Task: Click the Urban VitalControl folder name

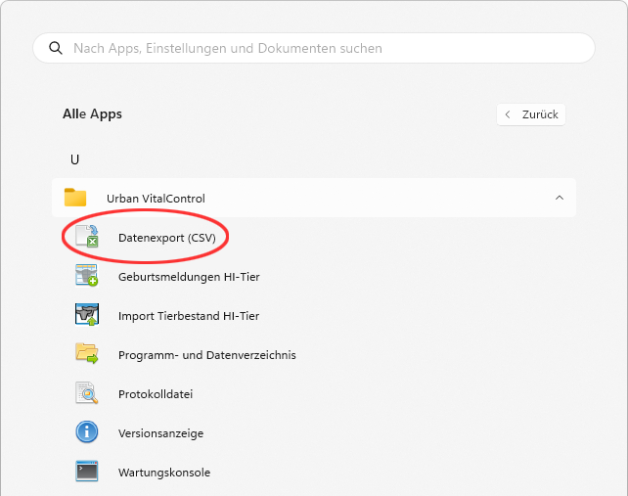Action: tap(156, 199)
